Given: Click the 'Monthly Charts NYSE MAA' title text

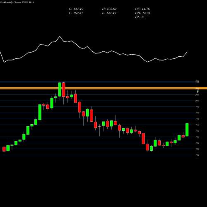Looking at the screenshot, I should [19, 2].
